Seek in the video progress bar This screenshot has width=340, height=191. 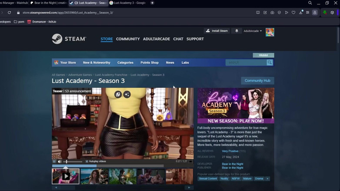point(108,166)
